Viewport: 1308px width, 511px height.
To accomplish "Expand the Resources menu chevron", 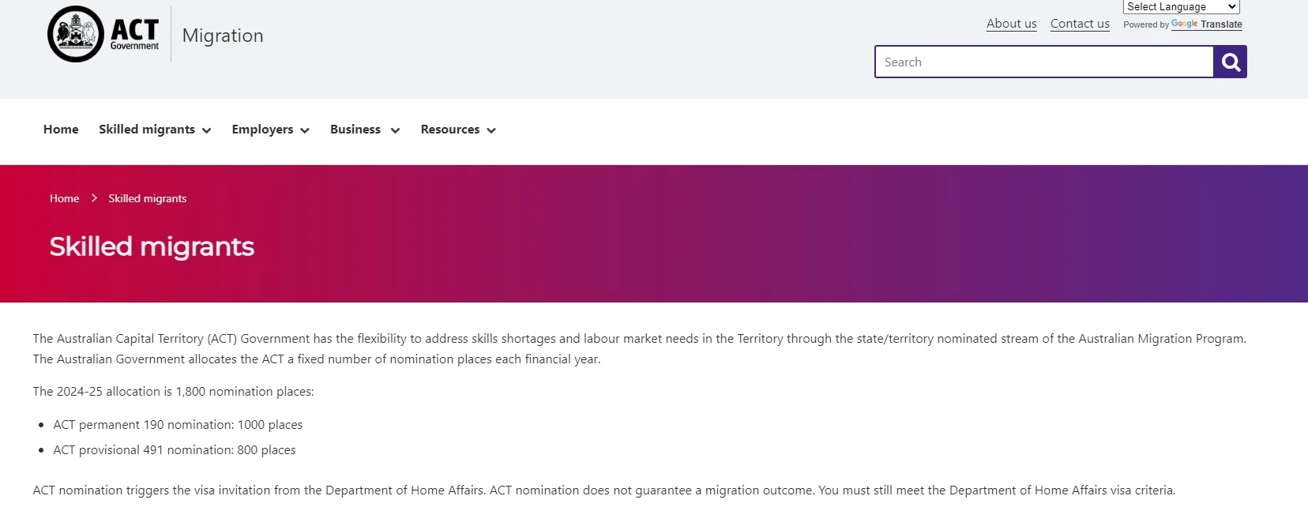I will pyautogui.click(x=491, y=130).
